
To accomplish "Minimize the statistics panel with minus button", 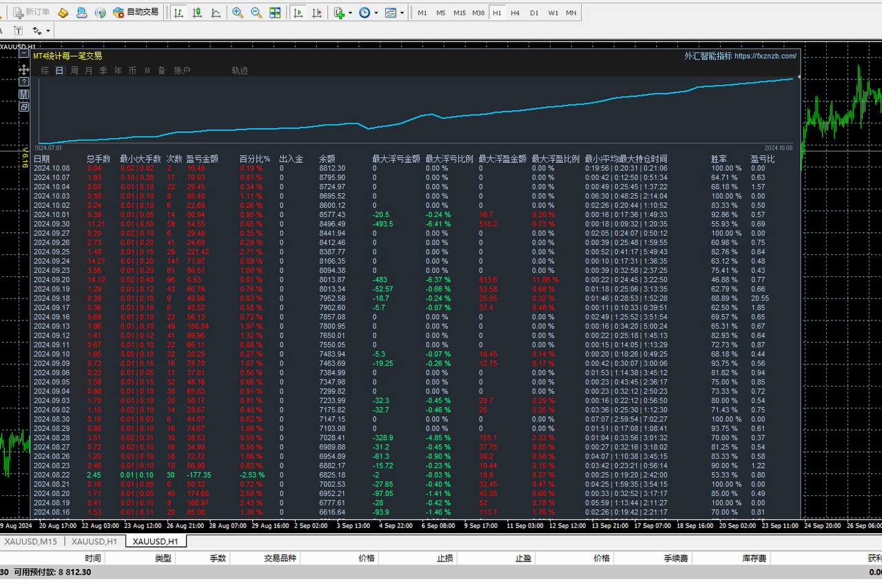I will 23,52.
